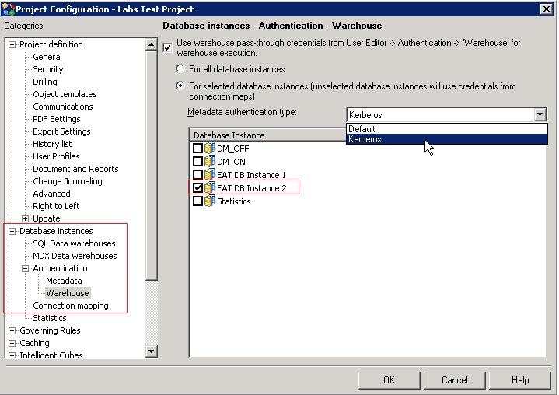
Task: Click the EAT DB Instance 2 icon
Action: click(210, 187)
